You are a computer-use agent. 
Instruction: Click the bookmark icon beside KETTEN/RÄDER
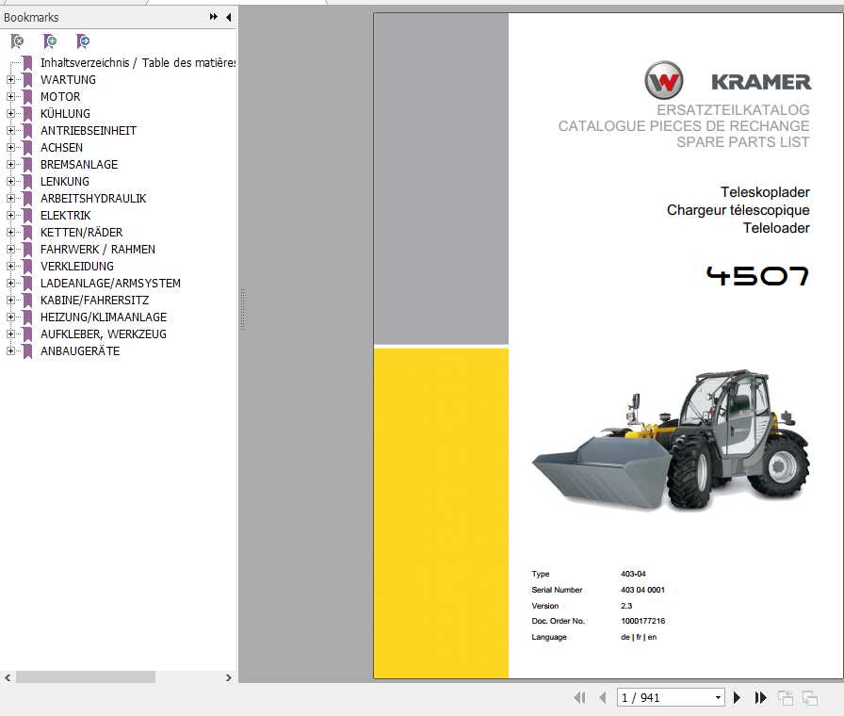tap(27, 233)
